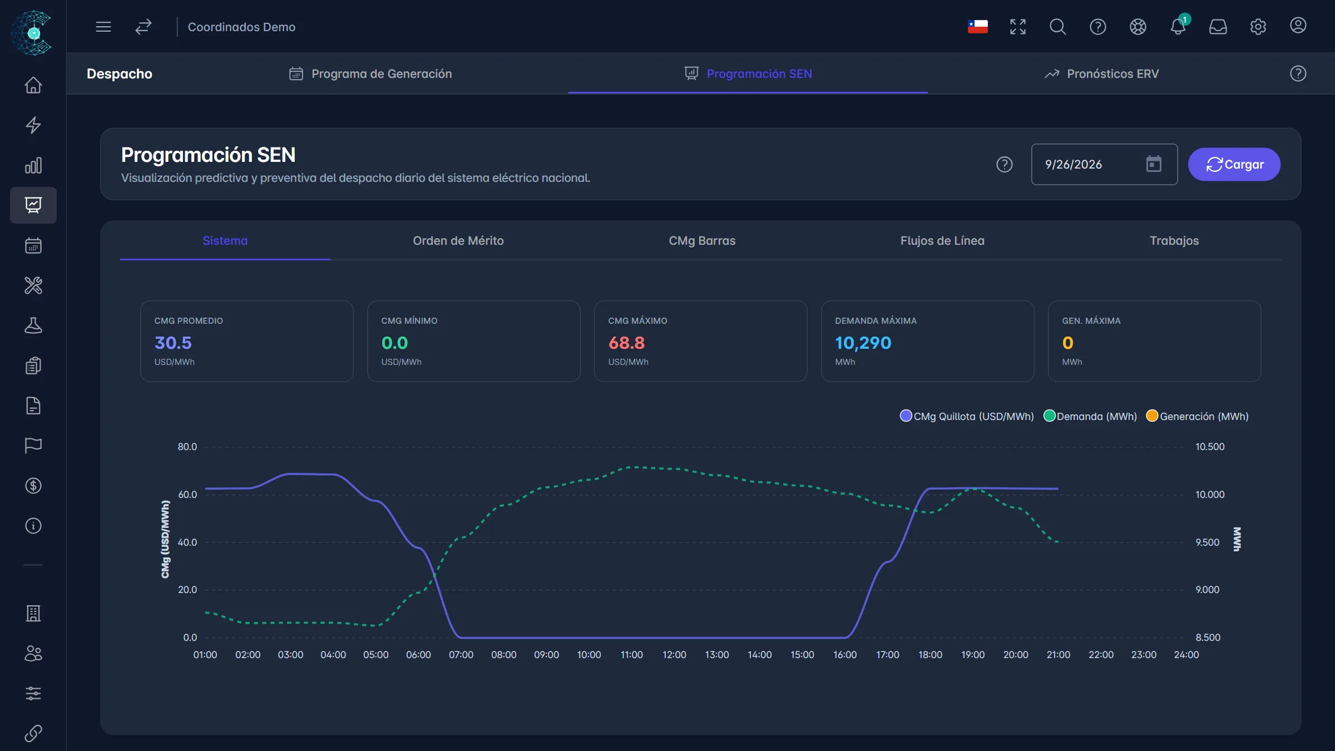1335x751 pixels.
Task: Open the sliders settings sidebar icon
Action: click(x=33, y=693)
